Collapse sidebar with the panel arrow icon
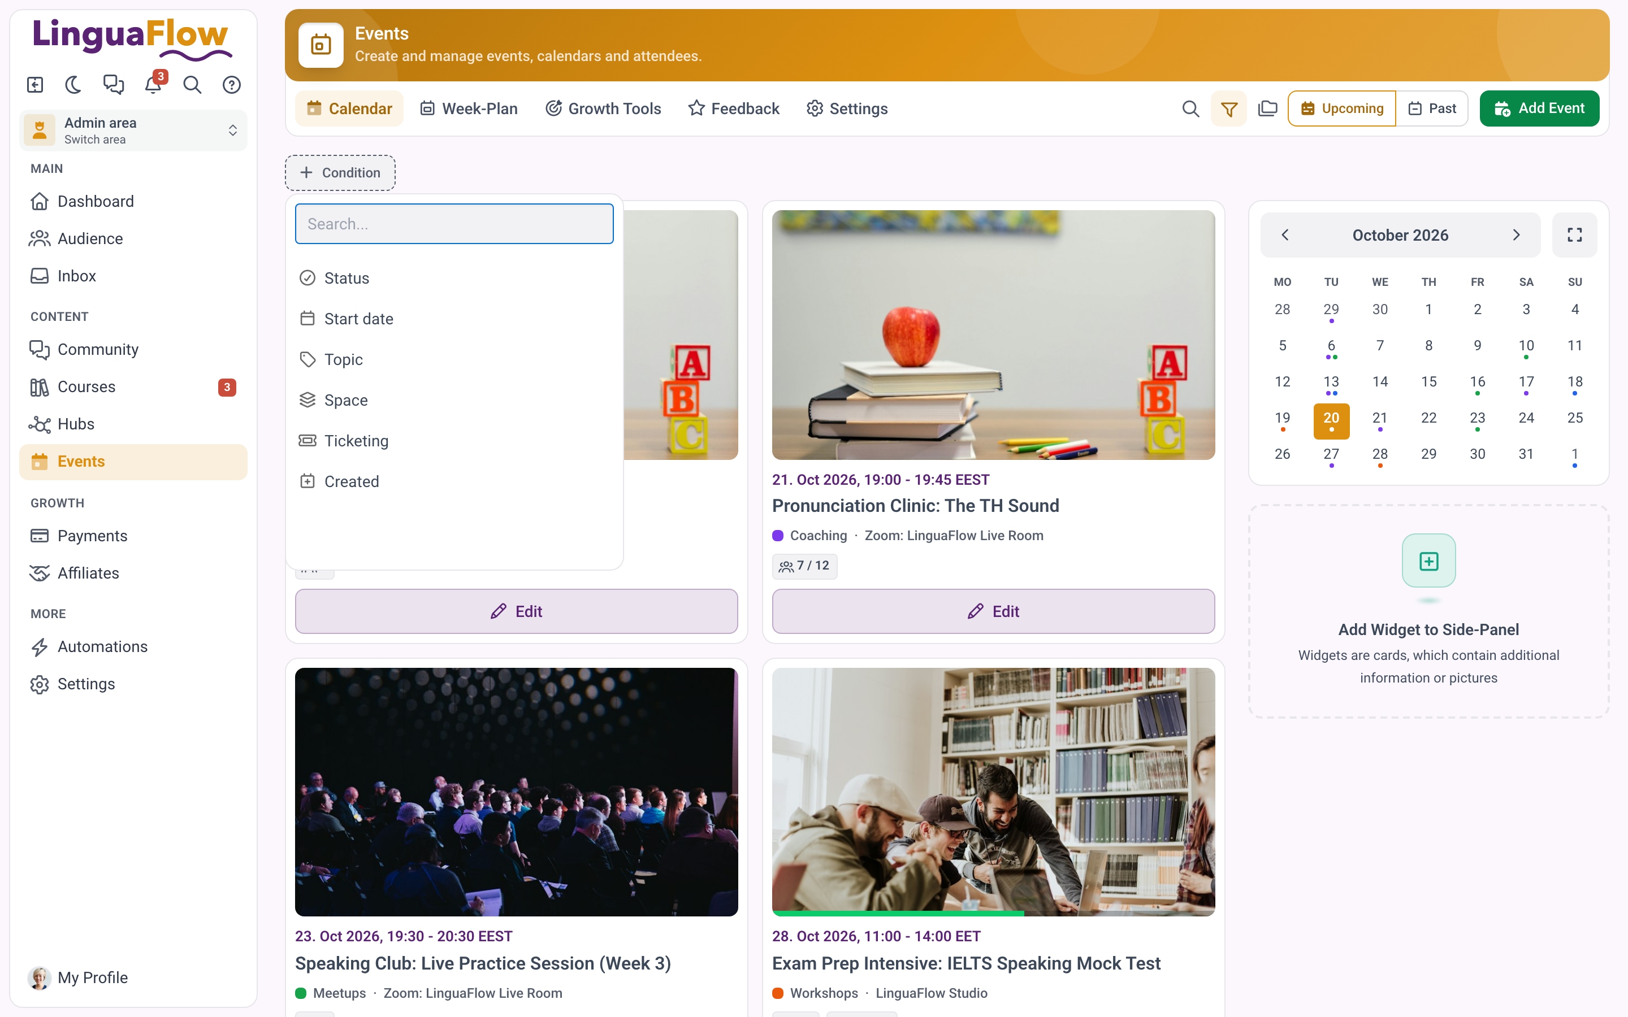 click(35, 85)
